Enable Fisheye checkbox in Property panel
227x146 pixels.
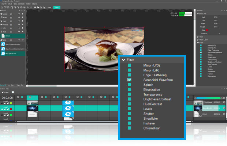201,74
